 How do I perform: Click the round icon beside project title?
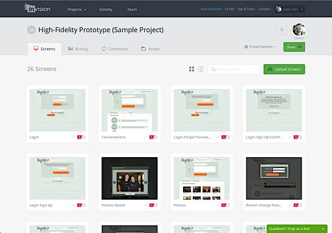click(32, 30)
